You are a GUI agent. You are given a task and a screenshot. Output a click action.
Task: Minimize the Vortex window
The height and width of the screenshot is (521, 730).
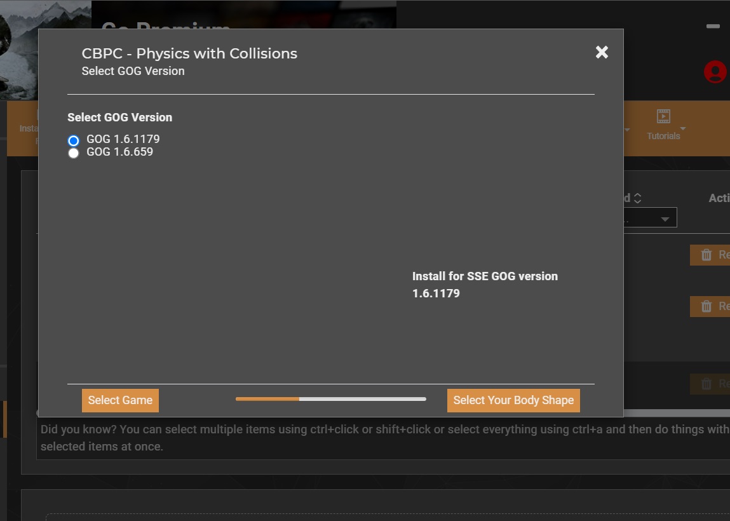click(x=713, y=27)
